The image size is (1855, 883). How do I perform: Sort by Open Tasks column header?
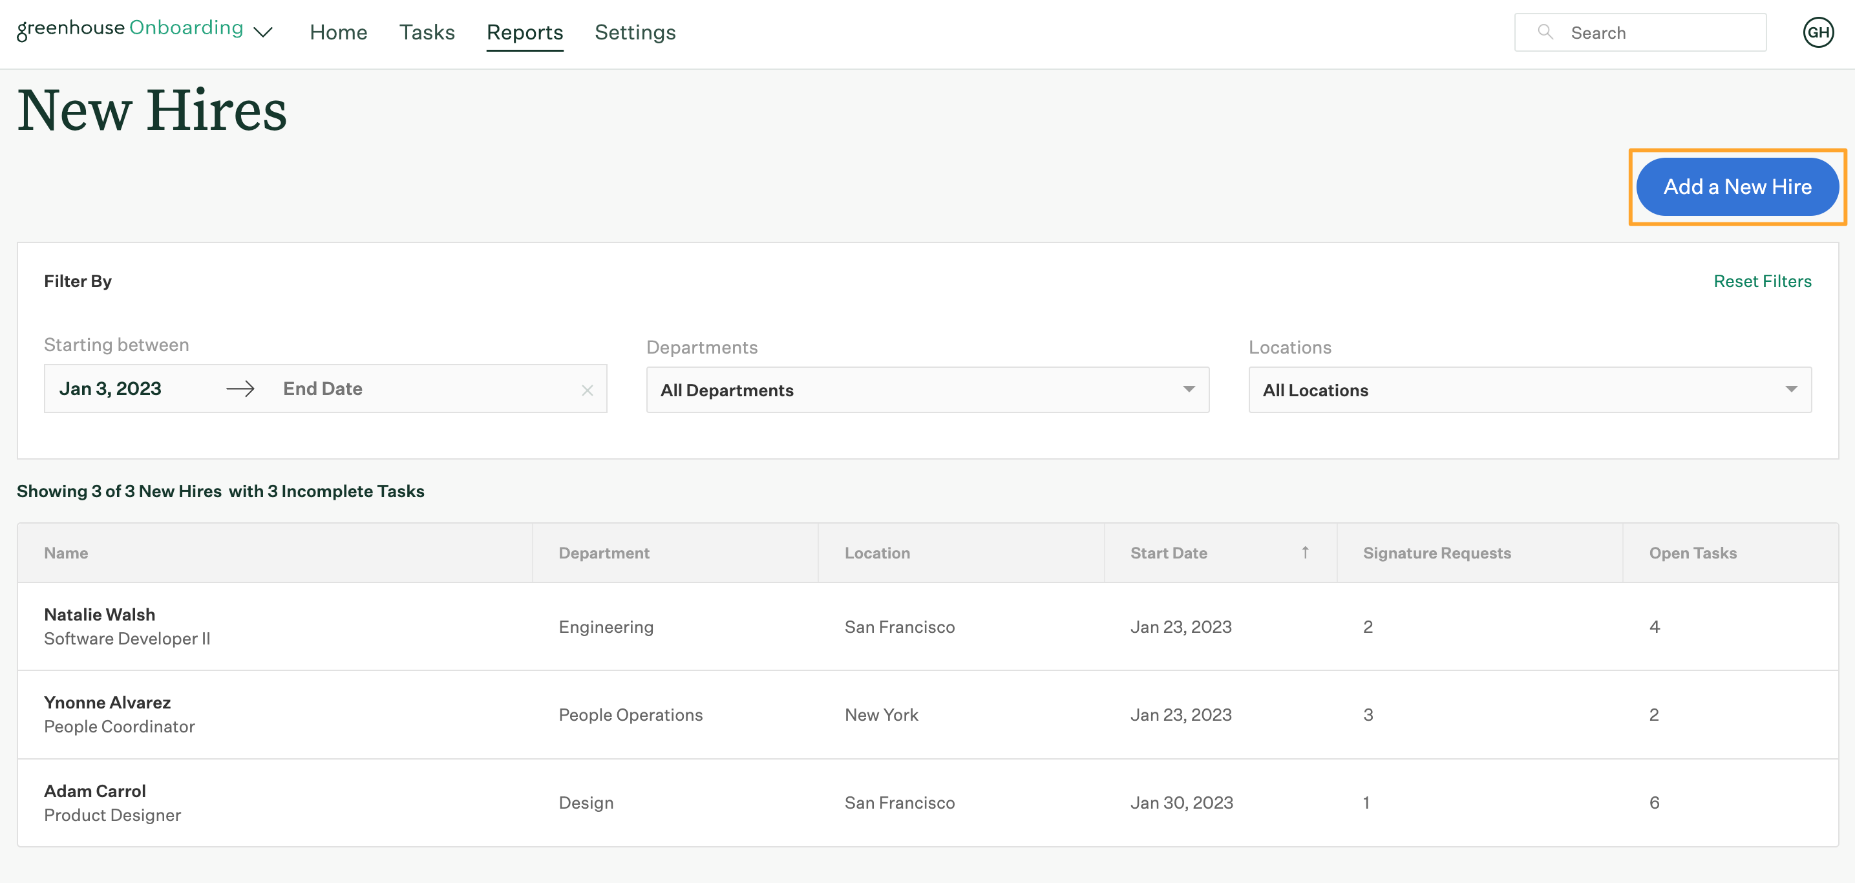coord(1692,553)
